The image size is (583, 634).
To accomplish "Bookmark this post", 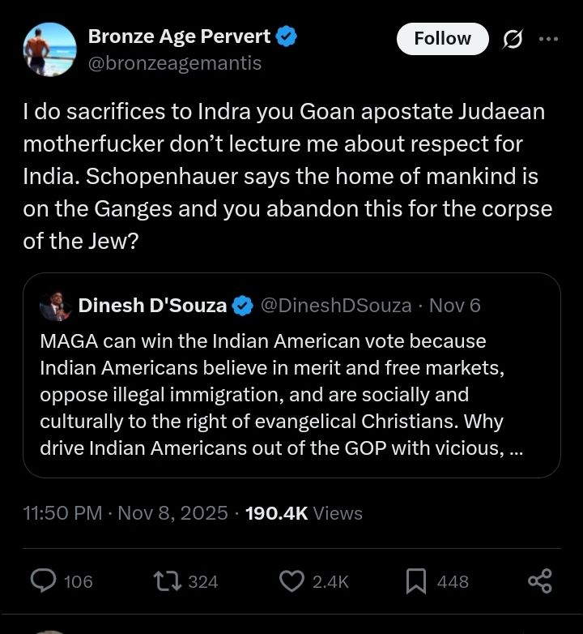I will (x=416, y=580).
